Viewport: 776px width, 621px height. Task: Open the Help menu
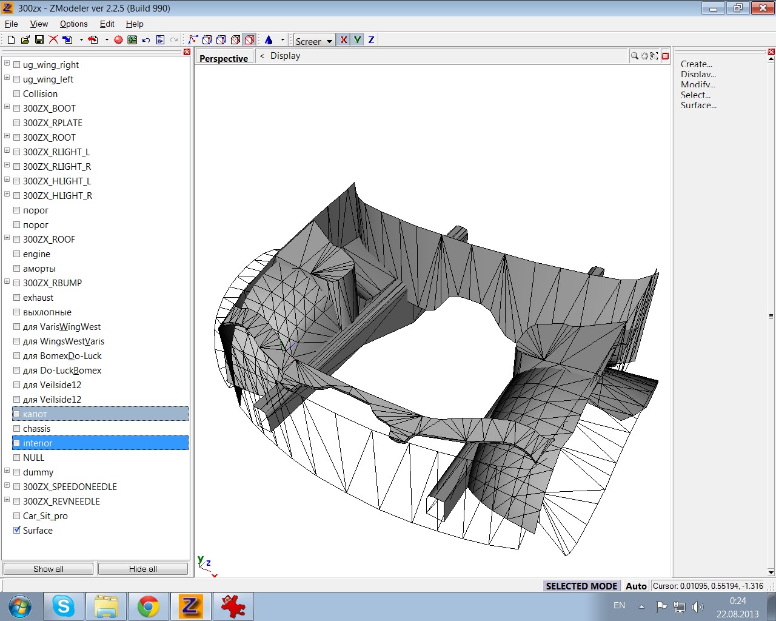tap(135, 24)
